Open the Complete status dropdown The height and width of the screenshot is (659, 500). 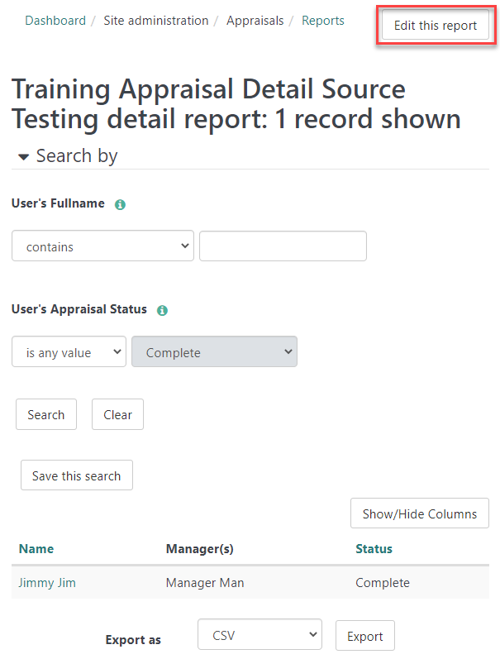click(x=214, y=352)
